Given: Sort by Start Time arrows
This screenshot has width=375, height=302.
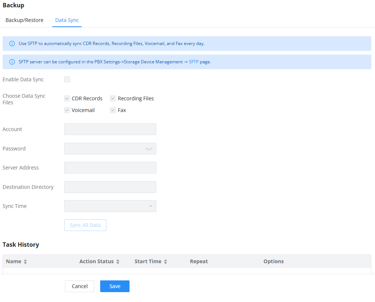Looking at the screenshot, I should (165, 262).
